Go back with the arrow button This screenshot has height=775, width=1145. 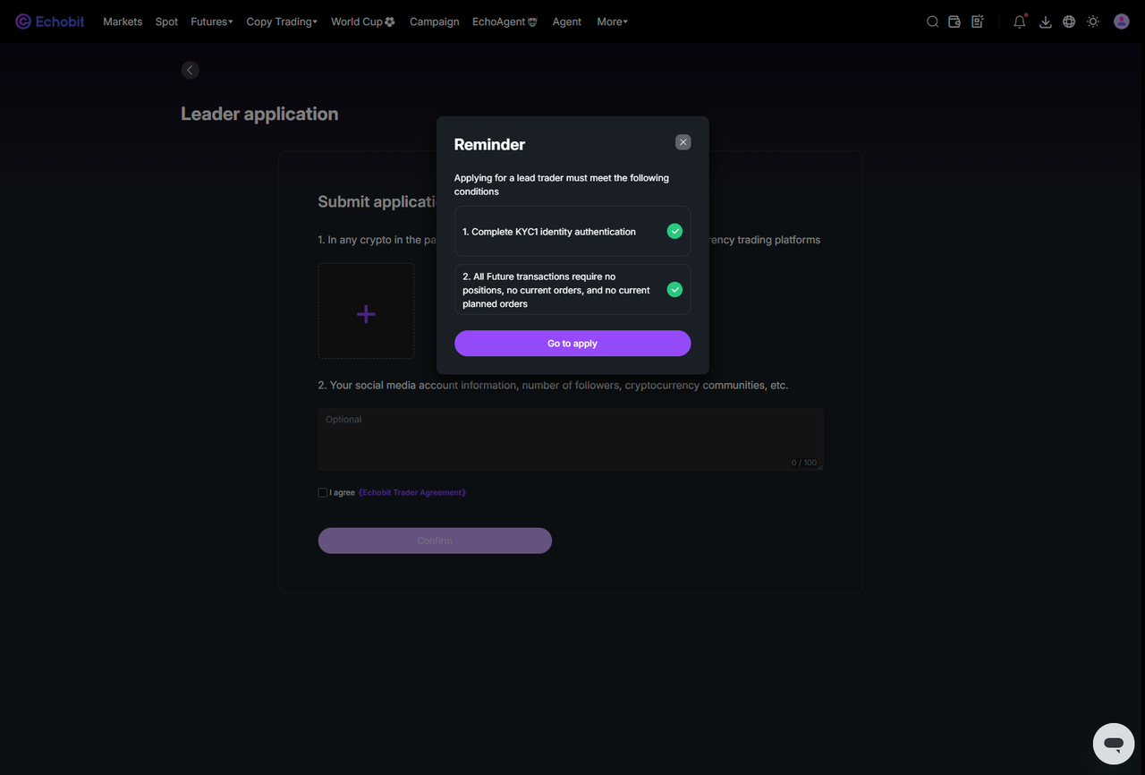click(190, 70)
